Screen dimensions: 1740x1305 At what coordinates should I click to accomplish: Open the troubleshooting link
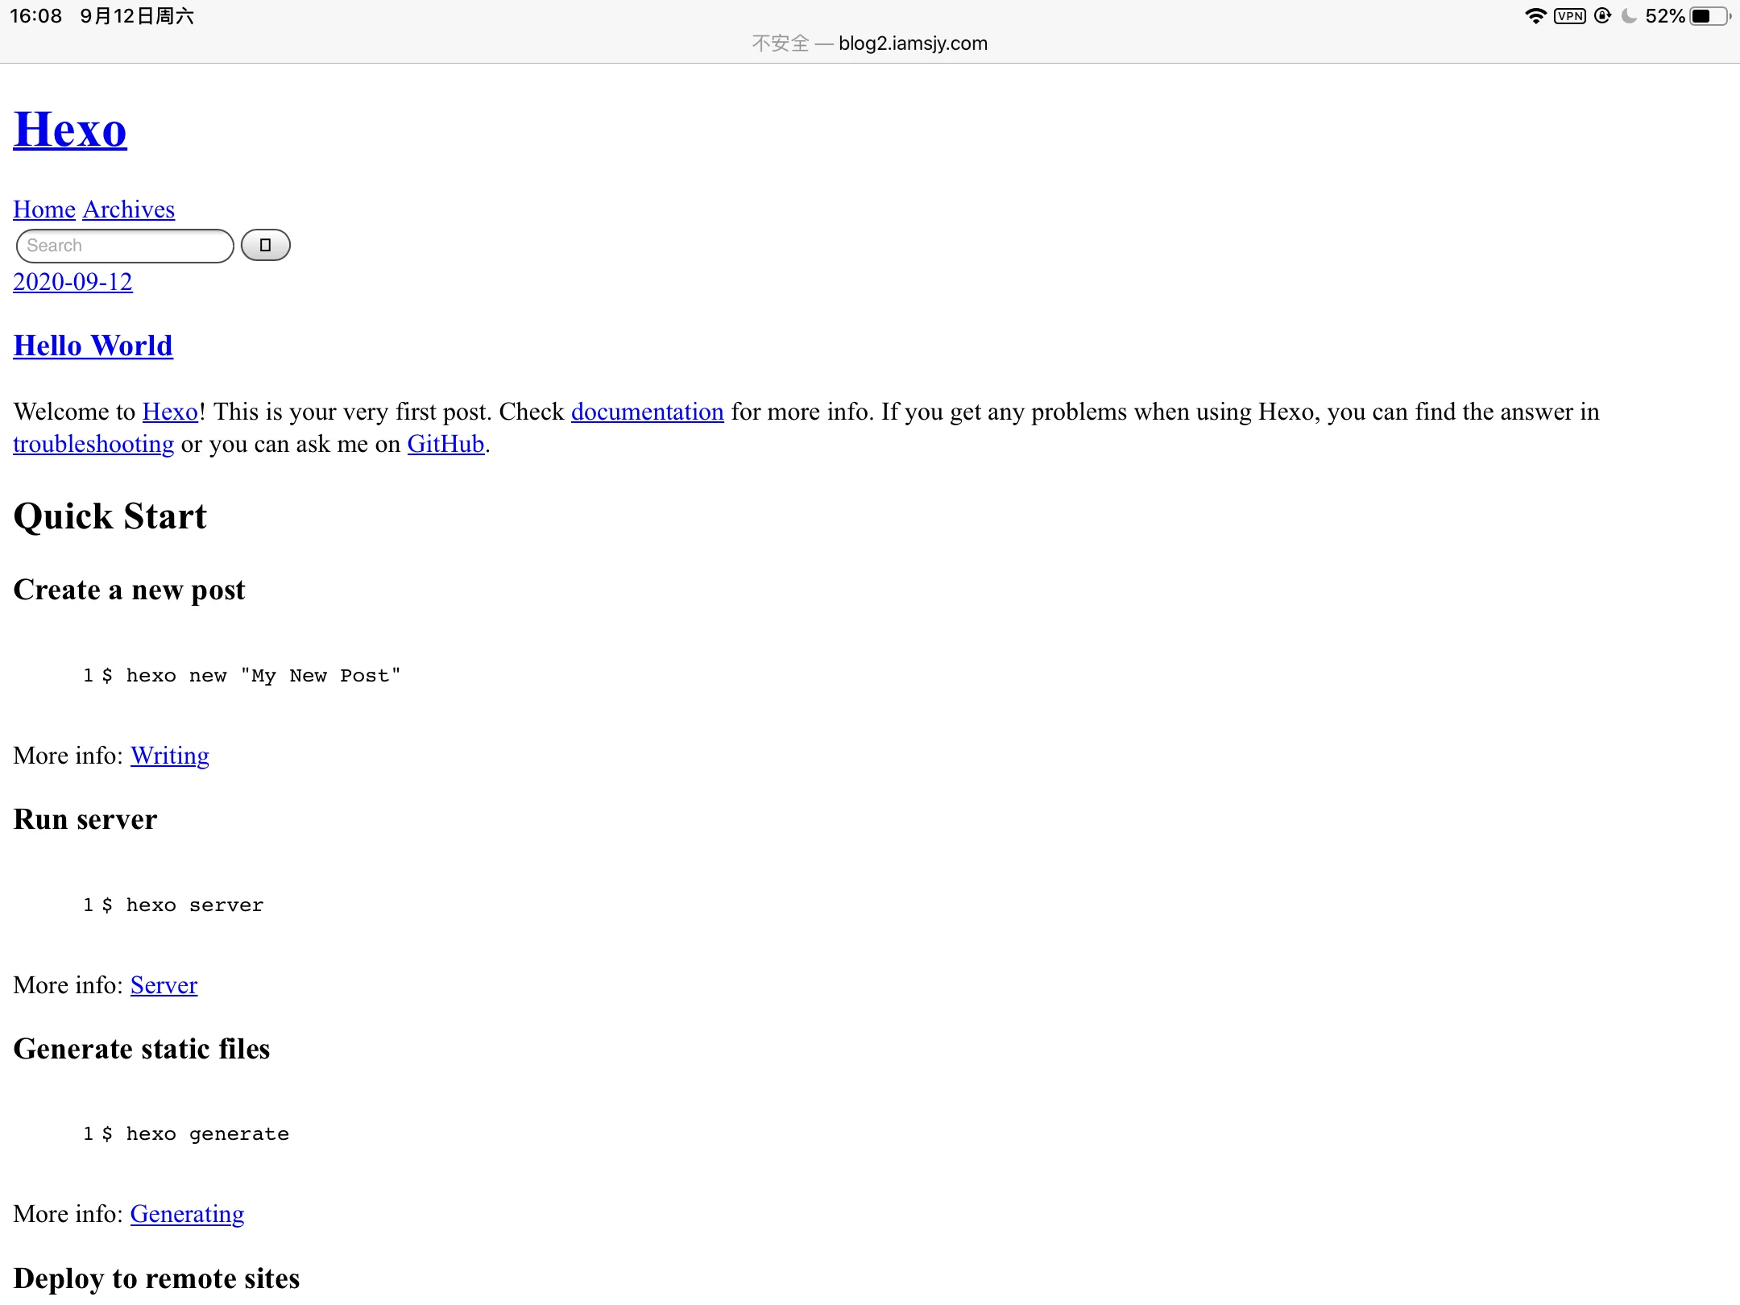pos(93,444)
